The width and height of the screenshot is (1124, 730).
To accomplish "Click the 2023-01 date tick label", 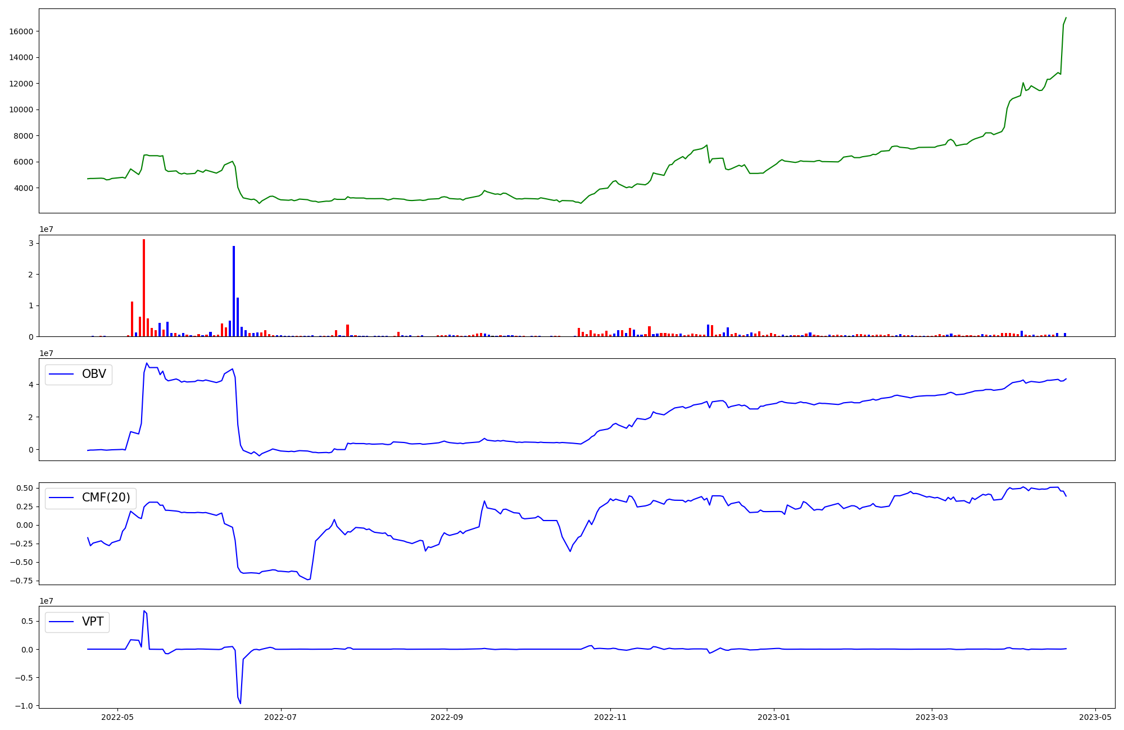I will tap(774, 717).
